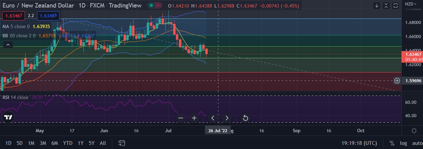Click the BB basis value 1.65719
The height and width of the screenshot is (149, 423).
click(48, 35)
